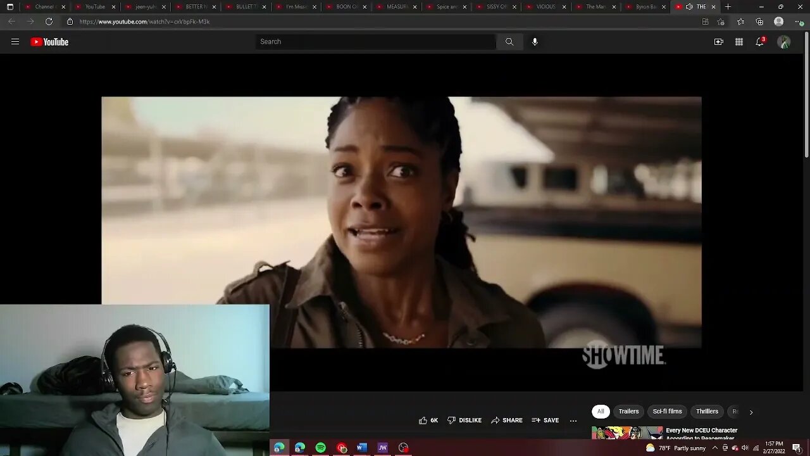Open the DCEU Character video thumbnail
Viewport: 810px width, 456px height.
coord(627,433)
